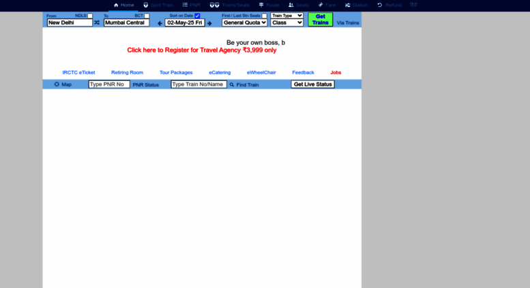Image resolution: width=530 pixels, height=288 pixels.
Task: Click the From station field
Action: pos(70,22)
